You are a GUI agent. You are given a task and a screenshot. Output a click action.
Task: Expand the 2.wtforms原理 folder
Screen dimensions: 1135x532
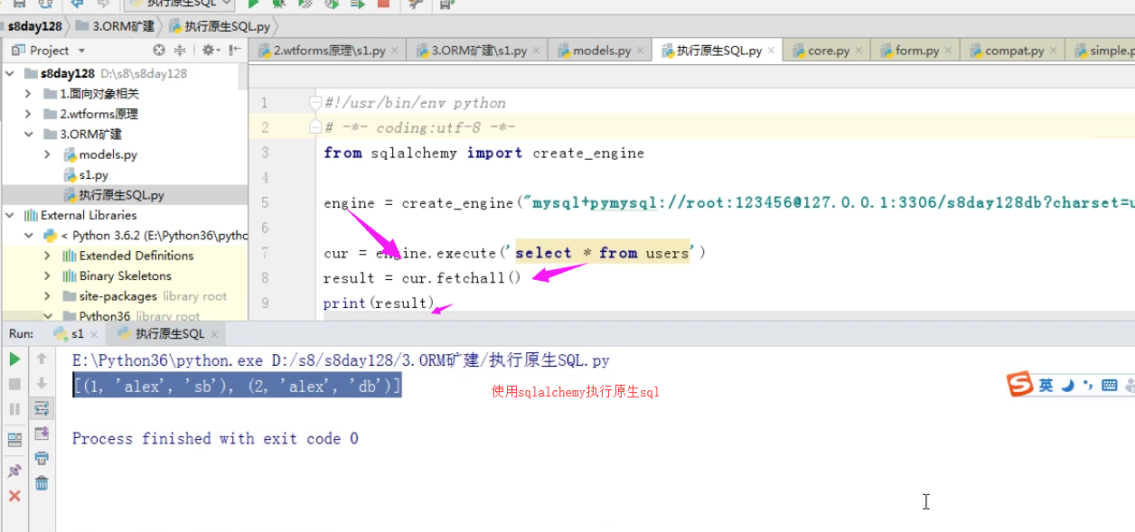[28, 114]
